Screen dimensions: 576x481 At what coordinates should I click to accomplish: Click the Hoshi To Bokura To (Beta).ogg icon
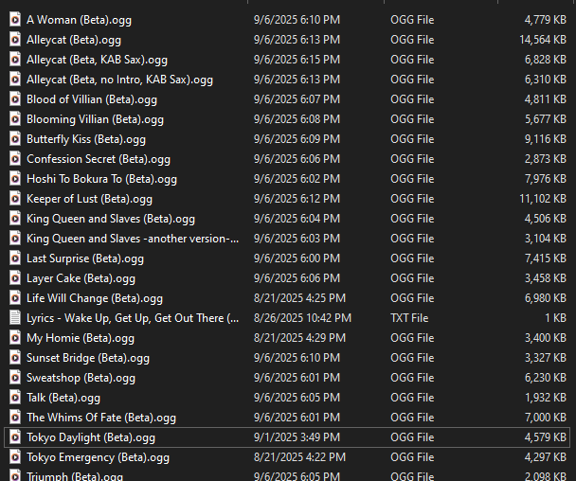coord(15,178)
